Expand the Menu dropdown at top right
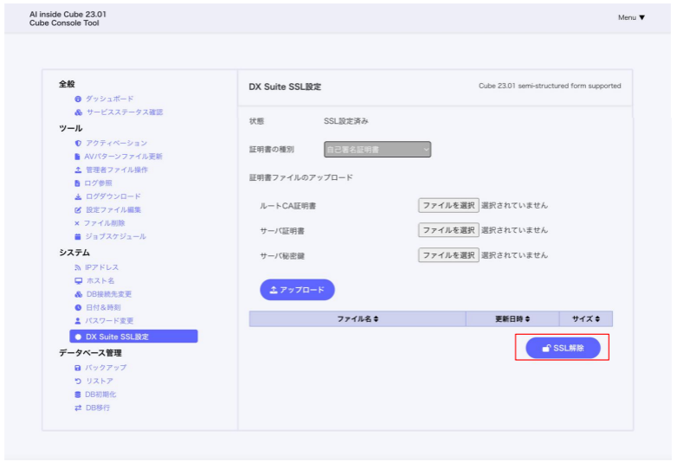Screen dimensions: 677x462 [x=631, y=17]
